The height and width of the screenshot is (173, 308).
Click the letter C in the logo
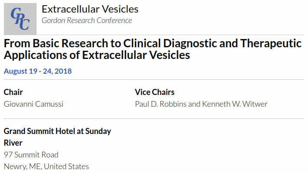coord(25,24)
